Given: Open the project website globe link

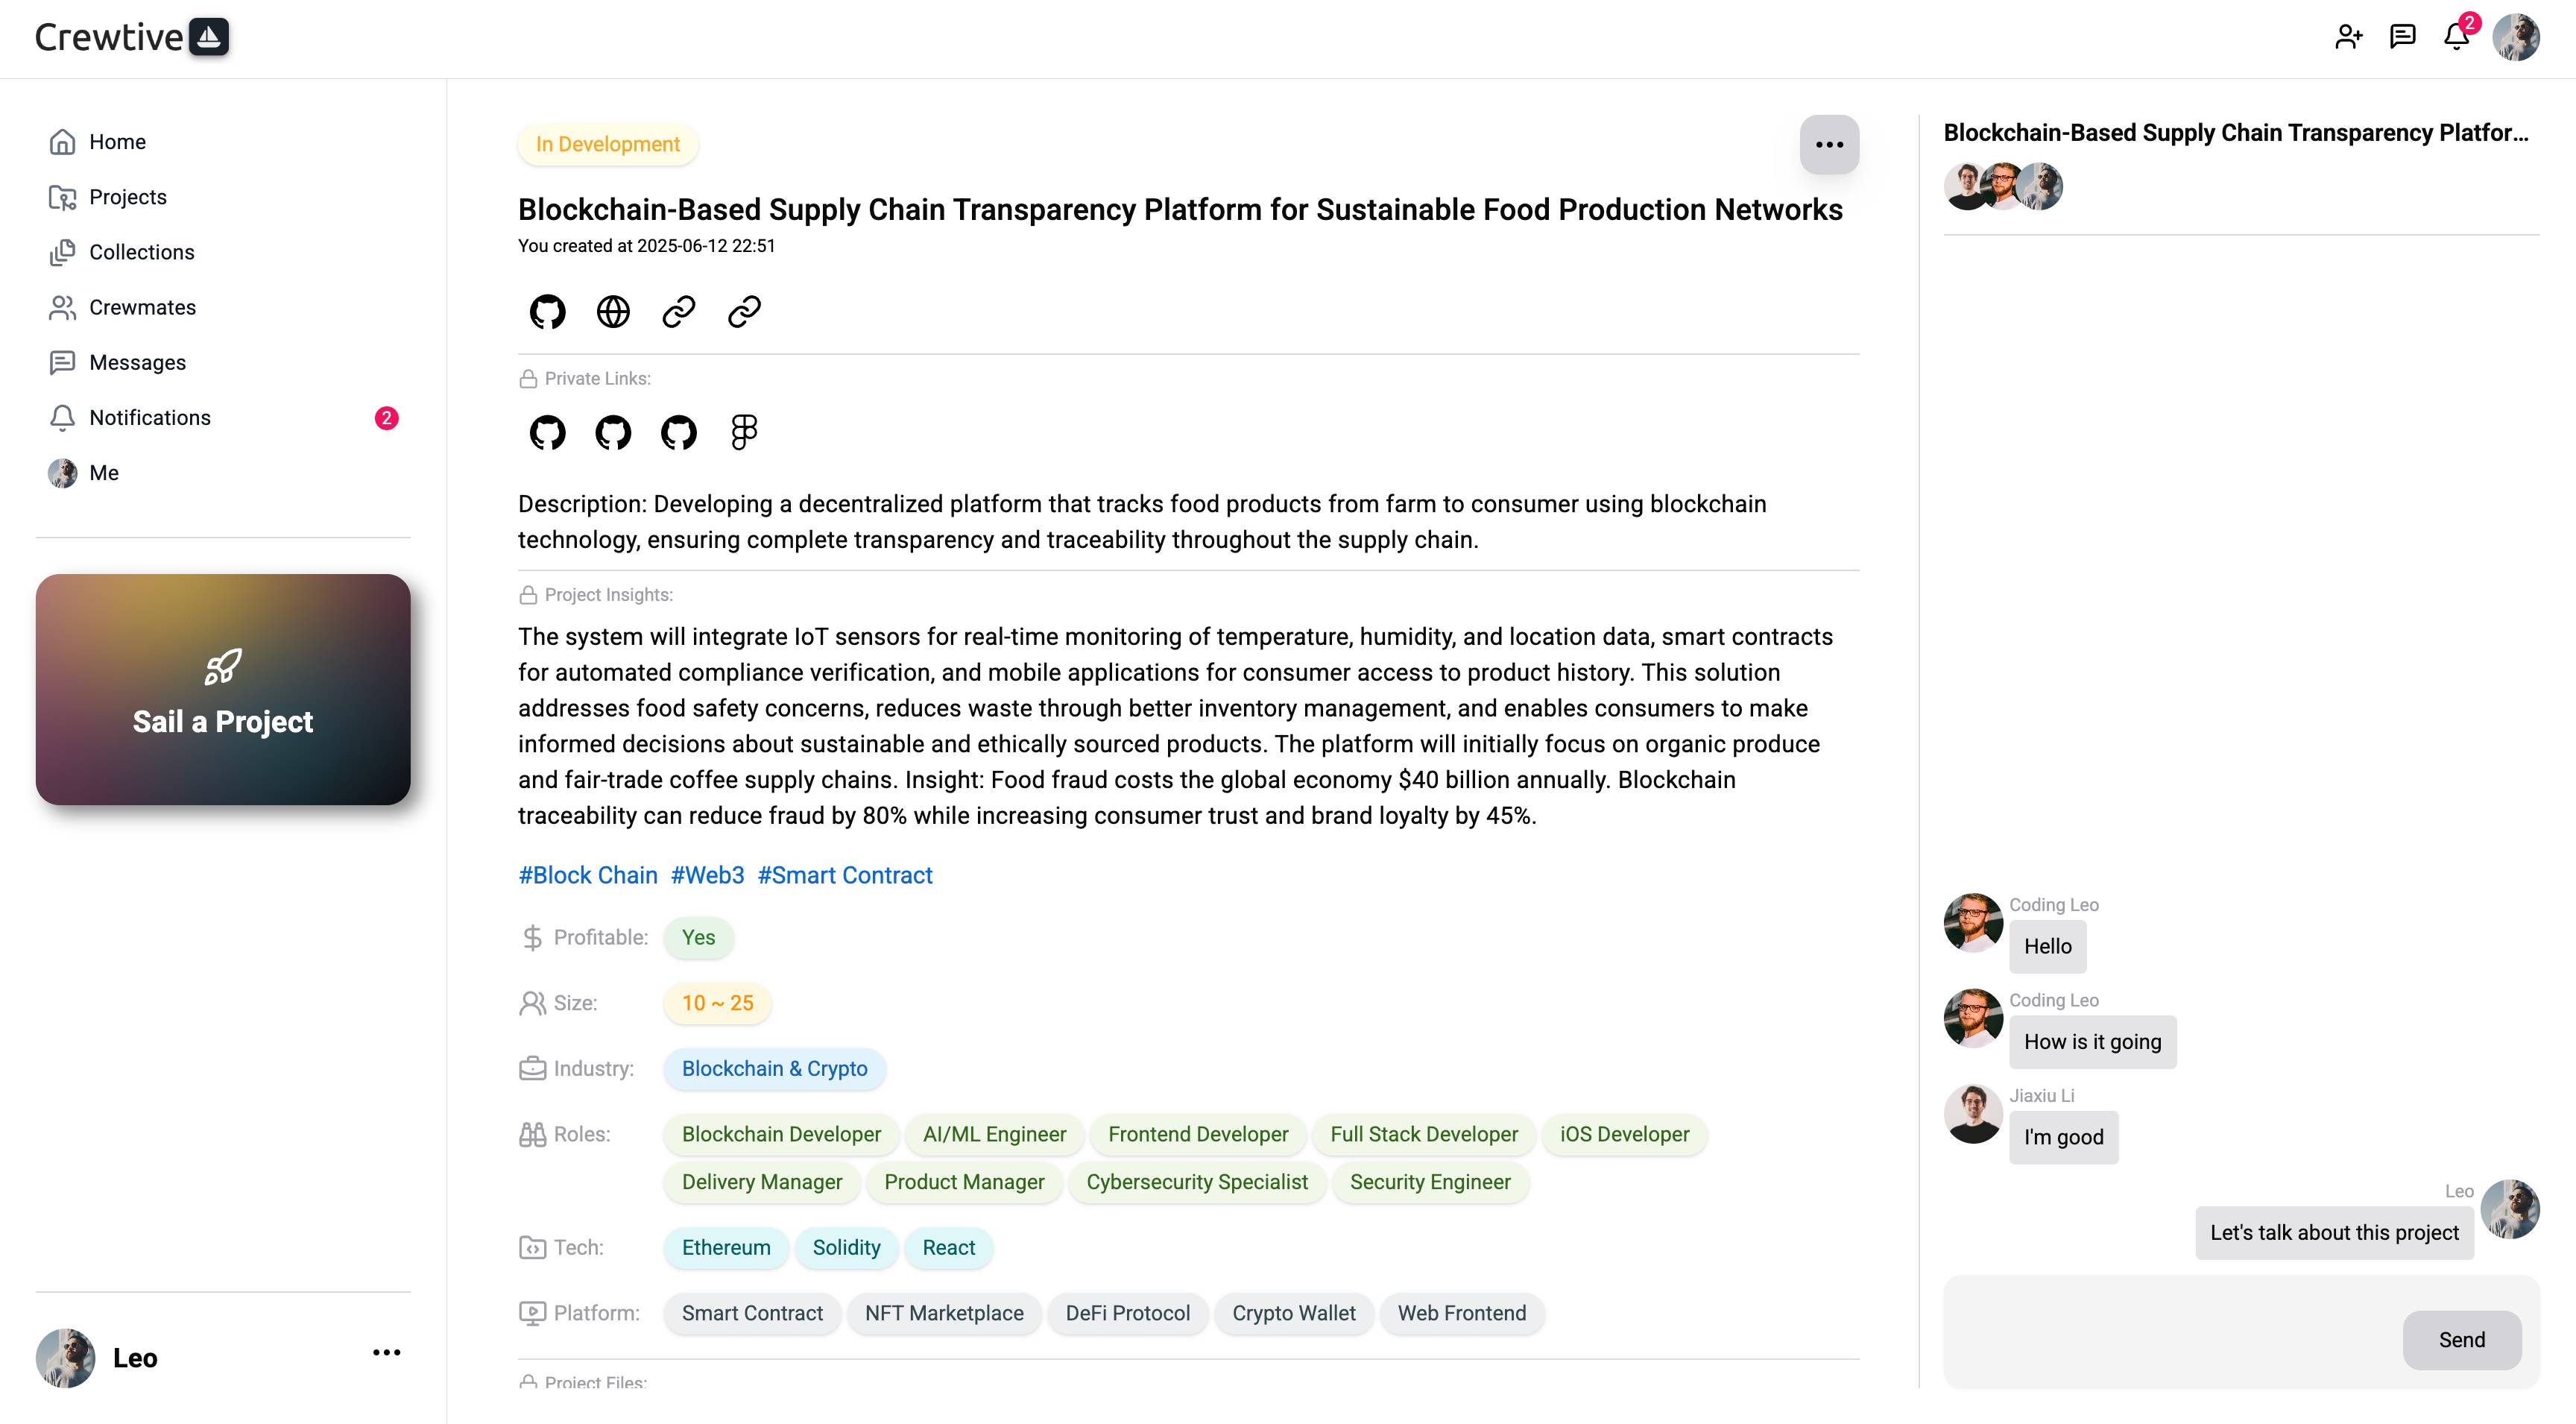Looking at the screenshot, I should pyautogui.click(x=613, y=312).
